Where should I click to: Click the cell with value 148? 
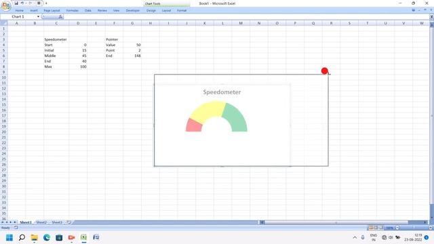(132, 56)
